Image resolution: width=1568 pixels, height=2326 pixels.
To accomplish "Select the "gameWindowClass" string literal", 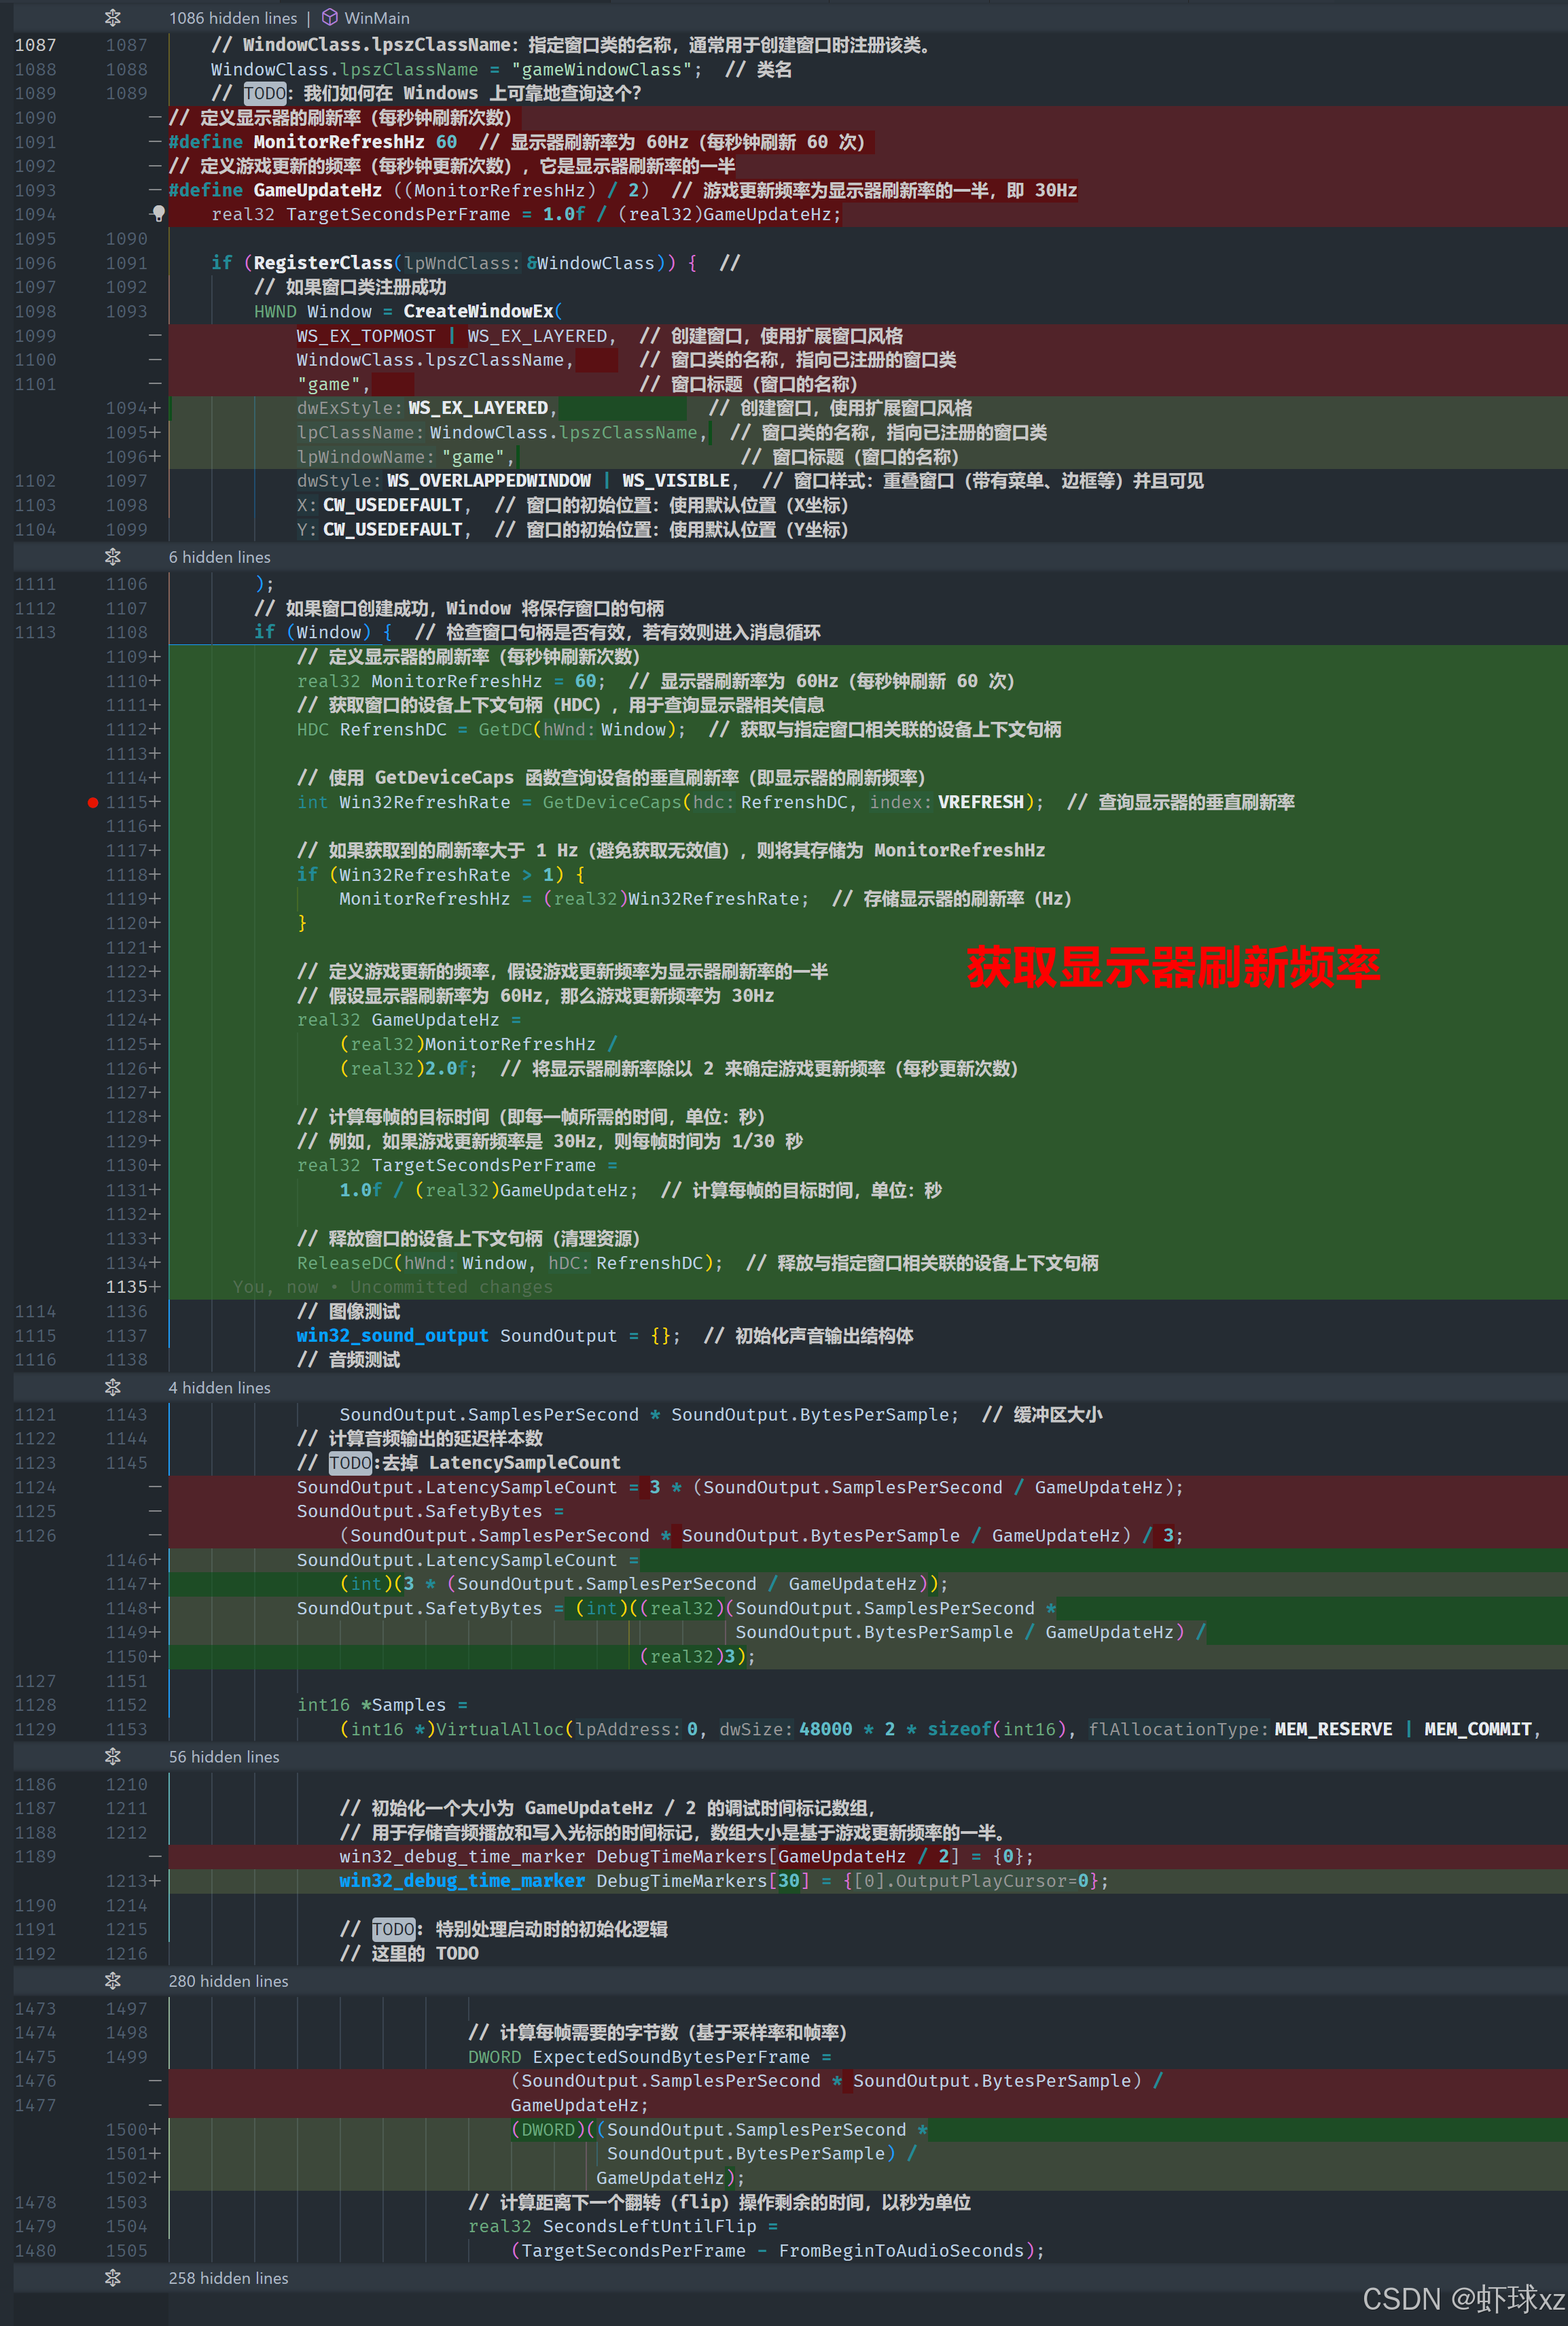I will (603, 69).
